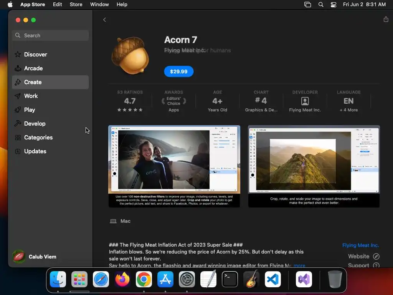Click the Acorn 7 acorn app icon
The width and height of the screenshot is (393, 295).
[130, 56]
